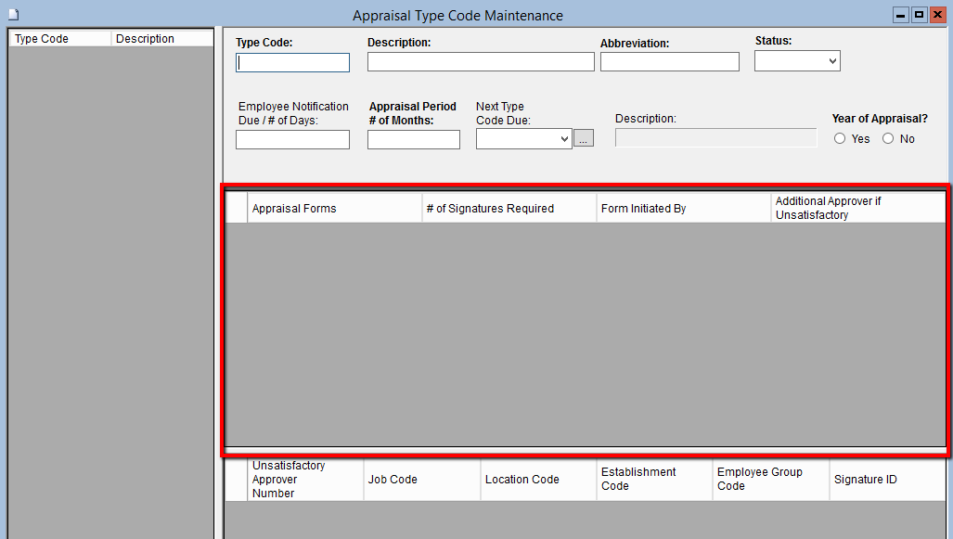The image size is (953, 539).
Task: Click the Appraisal Forms column header
Action: [x=334, y=209]
